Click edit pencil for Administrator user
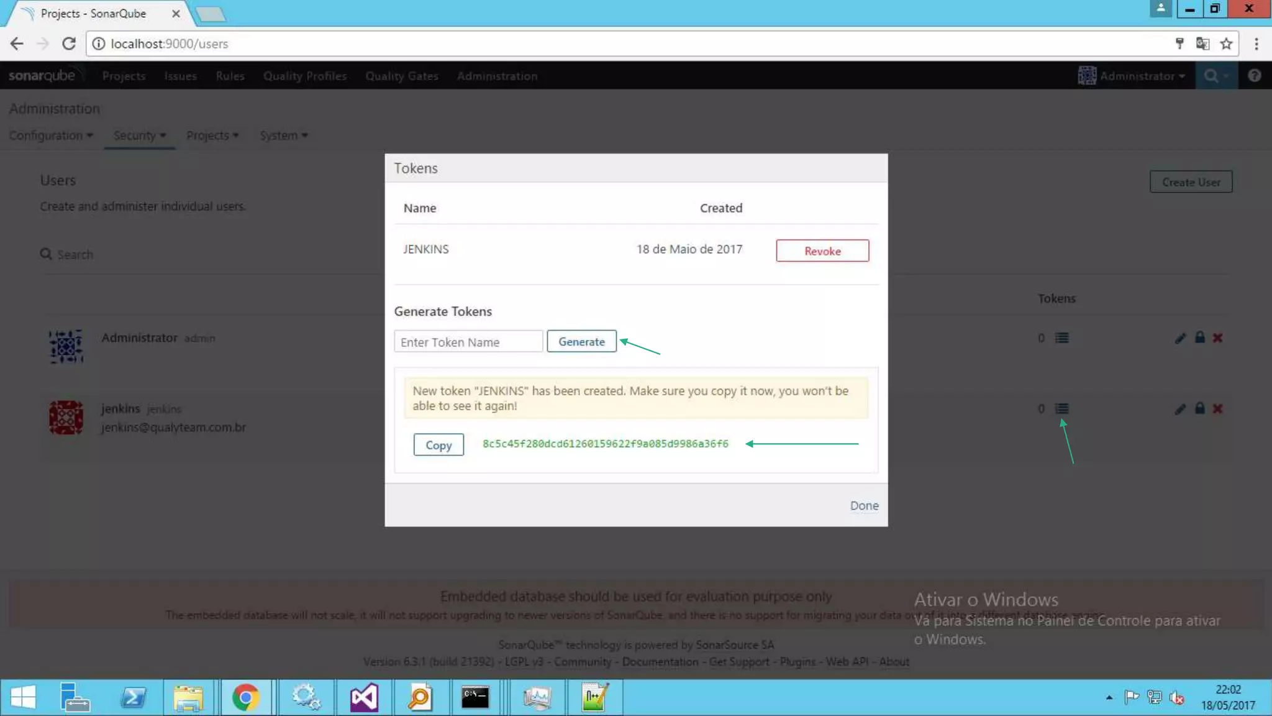The image size is (1272, 716). [x=1180, y=337]
